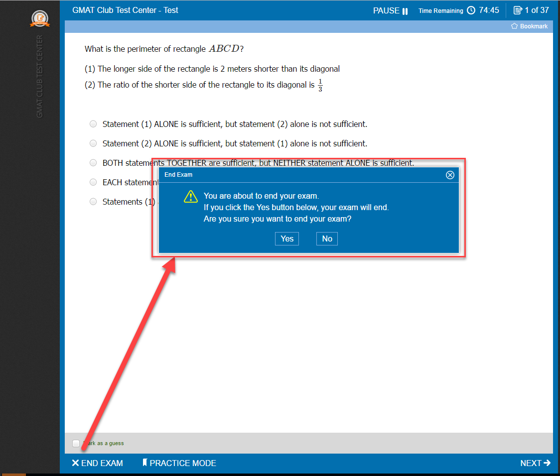Click the clock icon beside Time Remaining

click(x=471, y=10)
